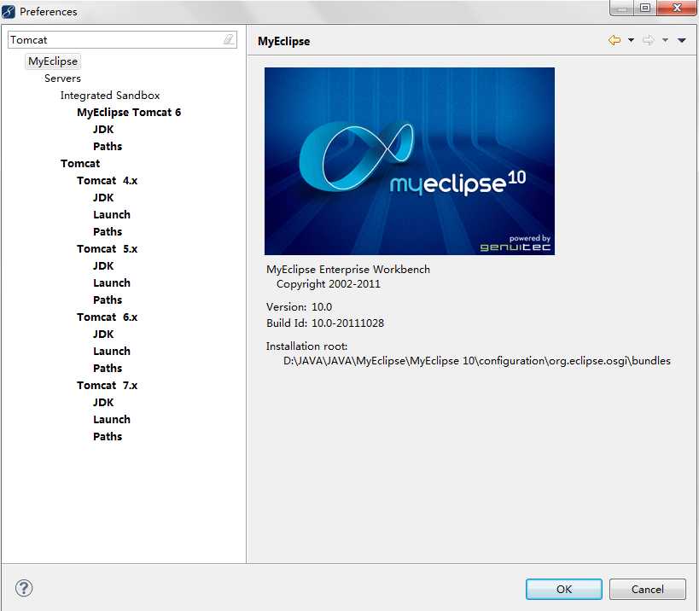Select Paths under Tomcat 5.x
The width and height of the screenshot is (699, 611).
pyautogui.click(x=108, y=300)
